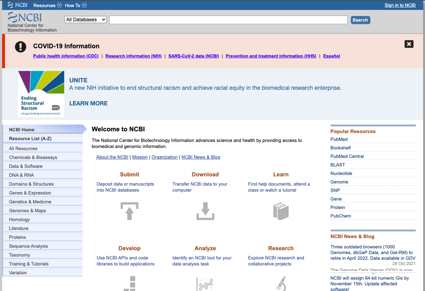Click the NCBI logo in top bar
Screen dimensions: 425x291
[x=17, y=5]
